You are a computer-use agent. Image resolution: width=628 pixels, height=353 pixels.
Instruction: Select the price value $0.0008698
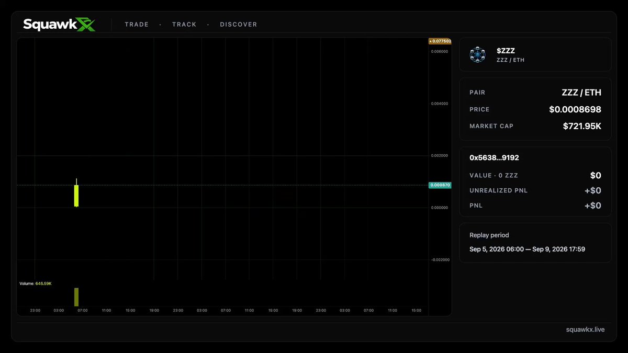575,109
